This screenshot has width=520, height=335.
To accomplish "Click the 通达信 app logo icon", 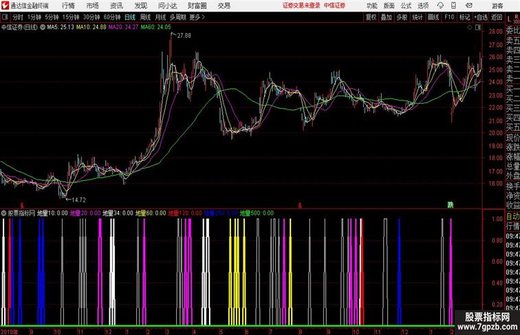I will point(5,6).
